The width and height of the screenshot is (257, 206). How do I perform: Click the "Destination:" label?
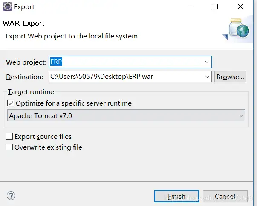tap(25, 77)
